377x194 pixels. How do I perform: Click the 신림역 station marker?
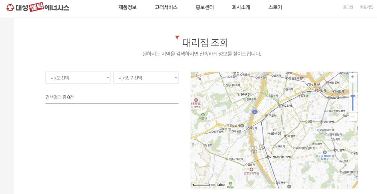(335, 150)
